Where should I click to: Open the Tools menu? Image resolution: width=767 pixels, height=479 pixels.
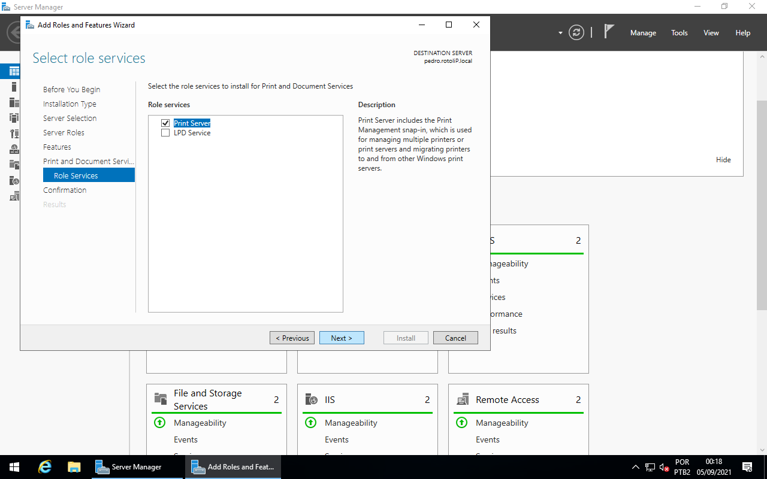pos(680,33)
